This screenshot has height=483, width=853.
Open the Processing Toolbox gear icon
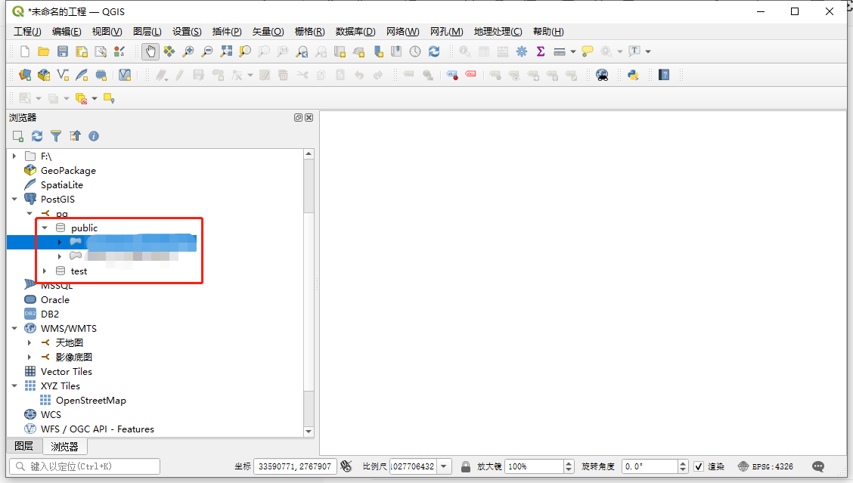(x=522, y=51)
